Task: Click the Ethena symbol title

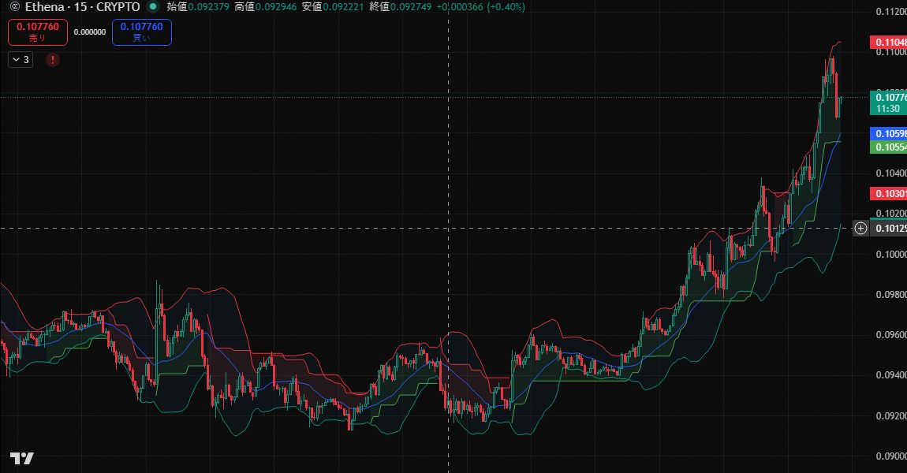Action: point(82,7)
